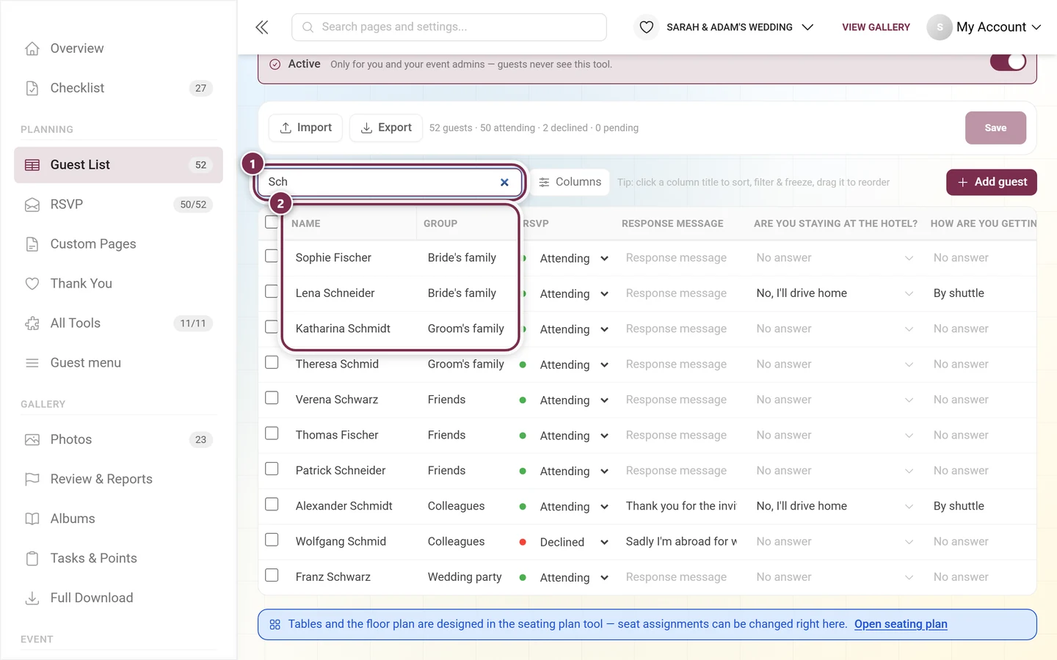Screen dimensions: 1057x660
Task: Click the Export button
Action: 386,128
